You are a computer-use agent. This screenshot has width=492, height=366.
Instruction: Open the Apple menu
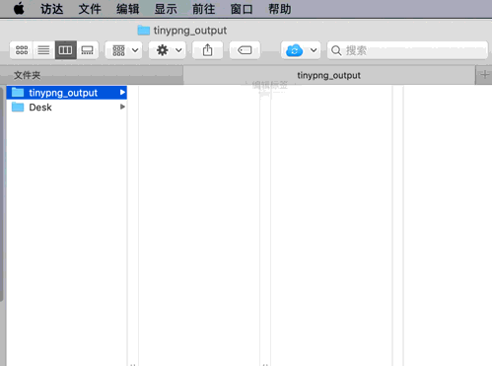point(19,9)
